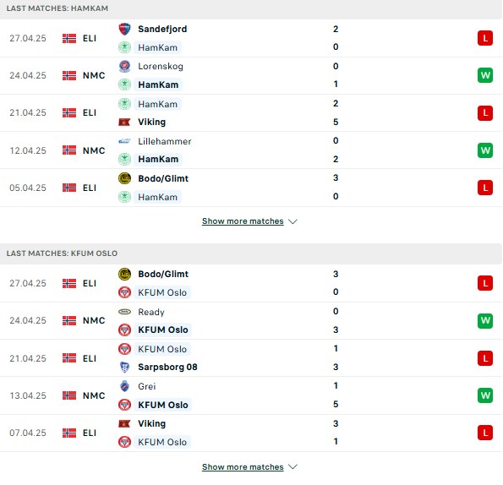This screenshot has height=485, width=503.
Task: Click the Lorenskog club logo
Action: point(124,67)
